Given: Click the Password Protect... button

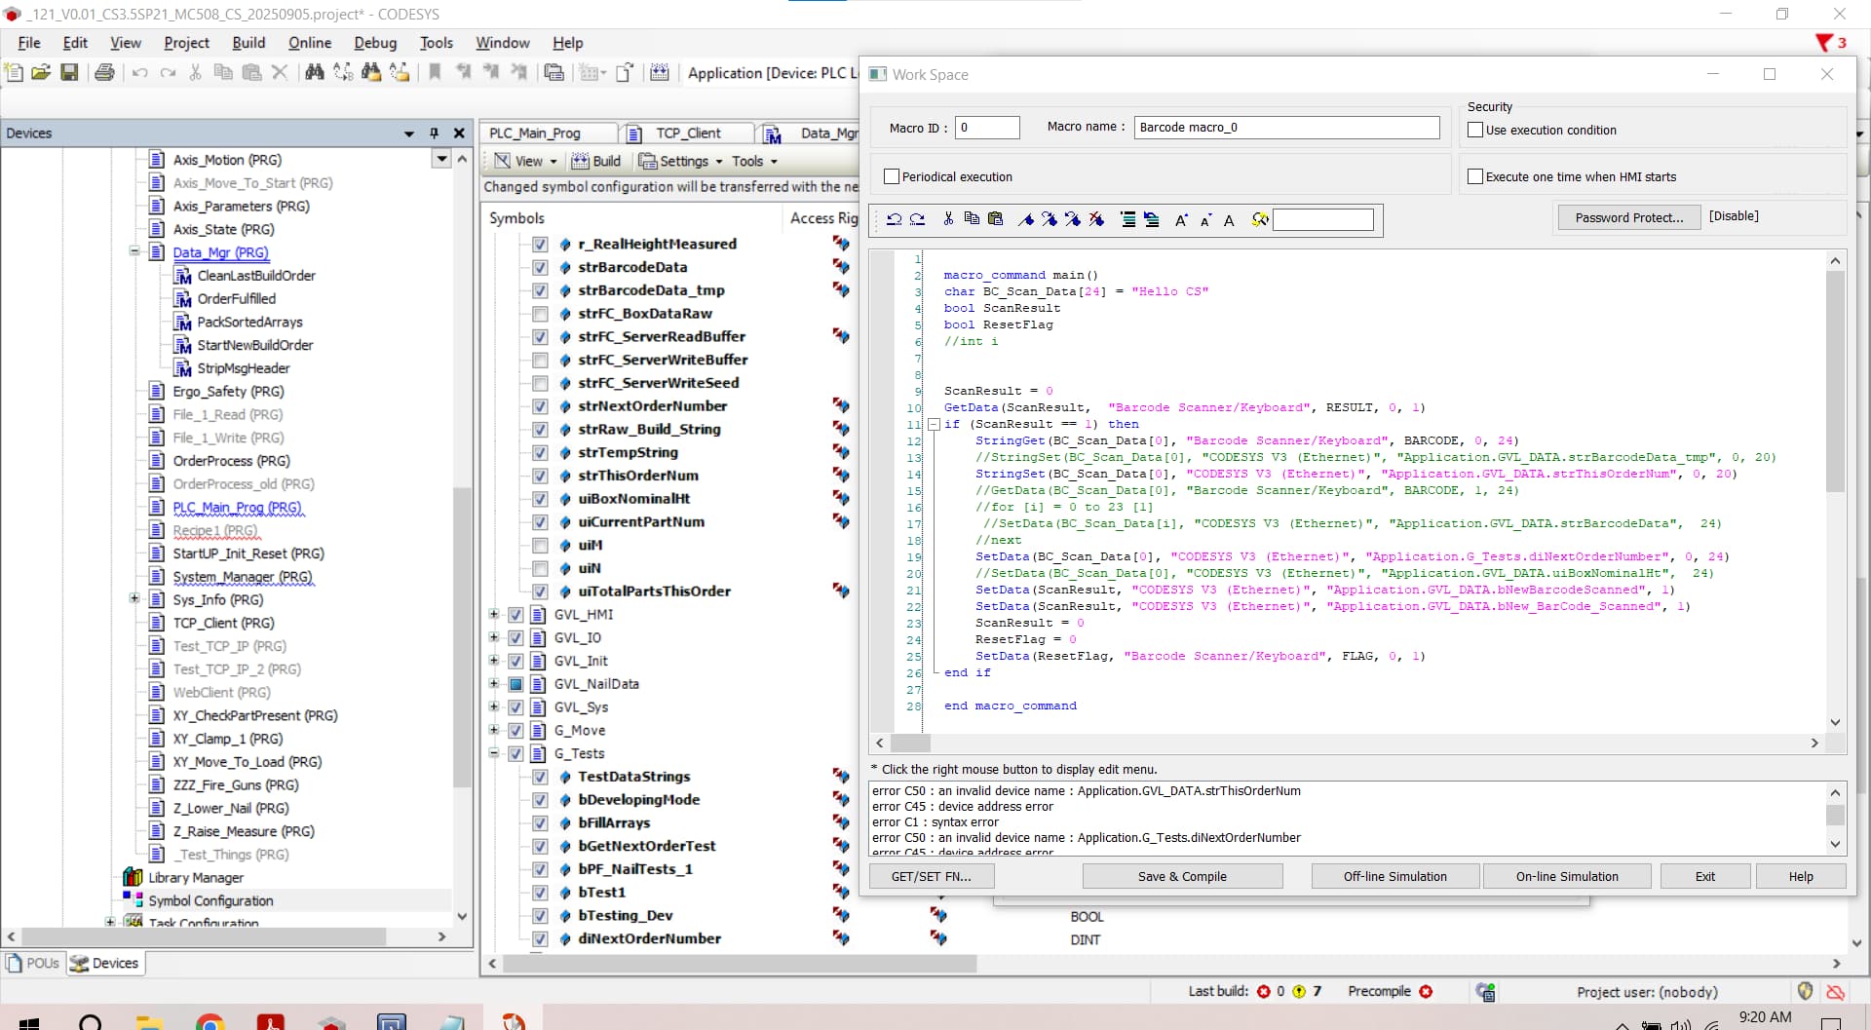Looking at the screenshot, I should [x=1628, y=217].
